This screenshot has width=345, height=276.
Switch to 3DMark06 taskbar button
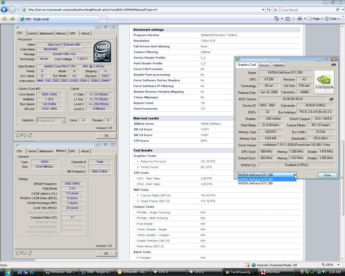point(132,272)
